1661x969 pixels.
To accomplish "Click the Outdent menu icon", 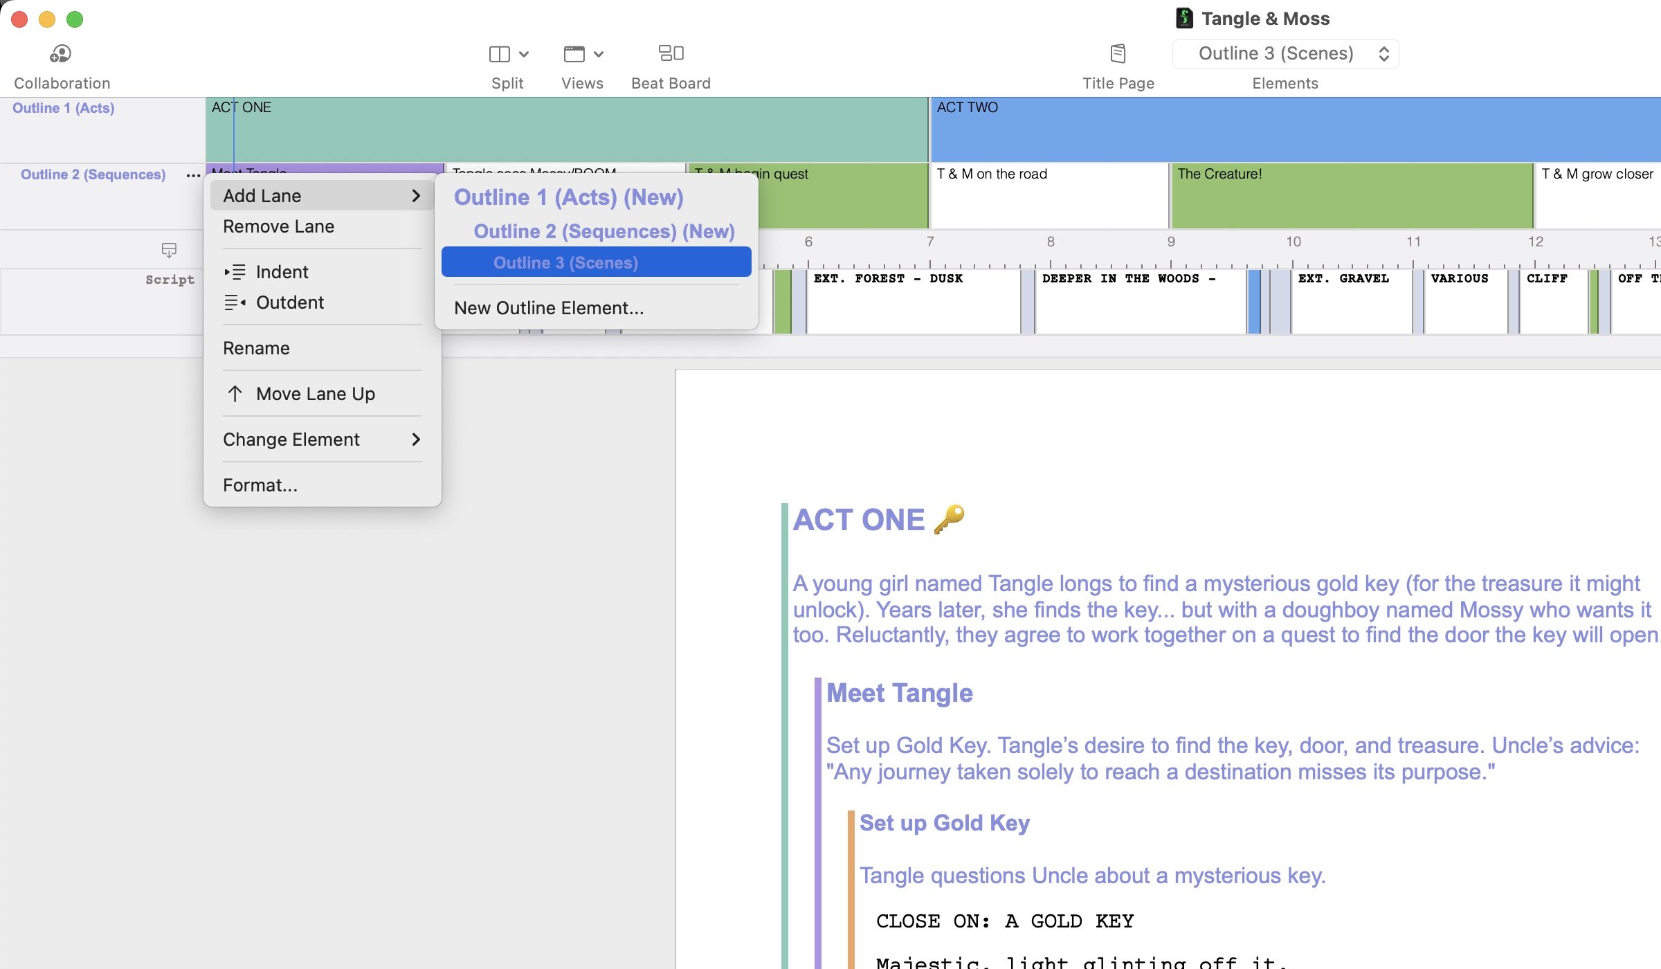I will click(x=235, y=302).
